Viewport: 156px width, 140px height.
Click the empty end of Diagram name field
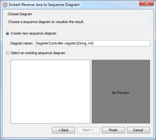tap(122, 43)
